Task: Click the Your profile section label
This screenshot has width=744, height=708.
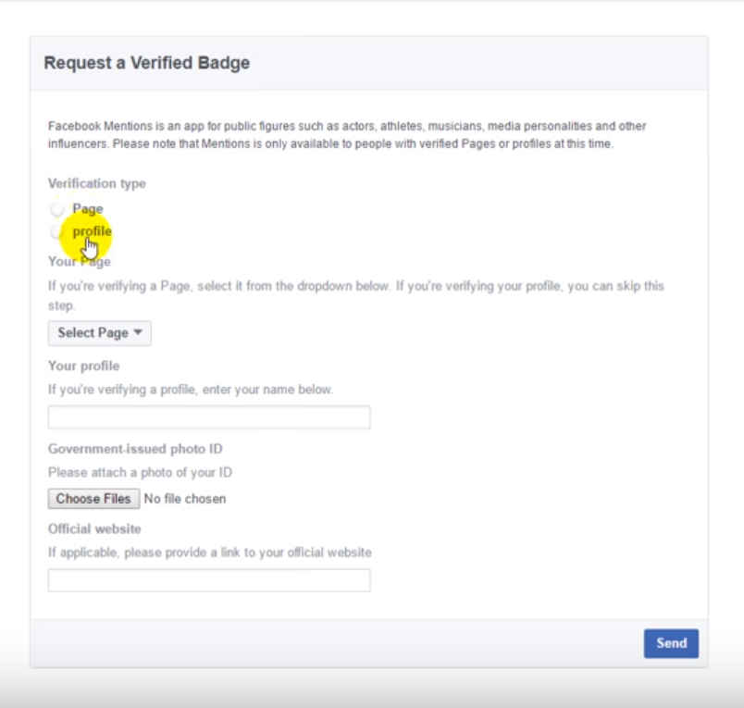Action: pyautogui.click(x=81, y=366)
